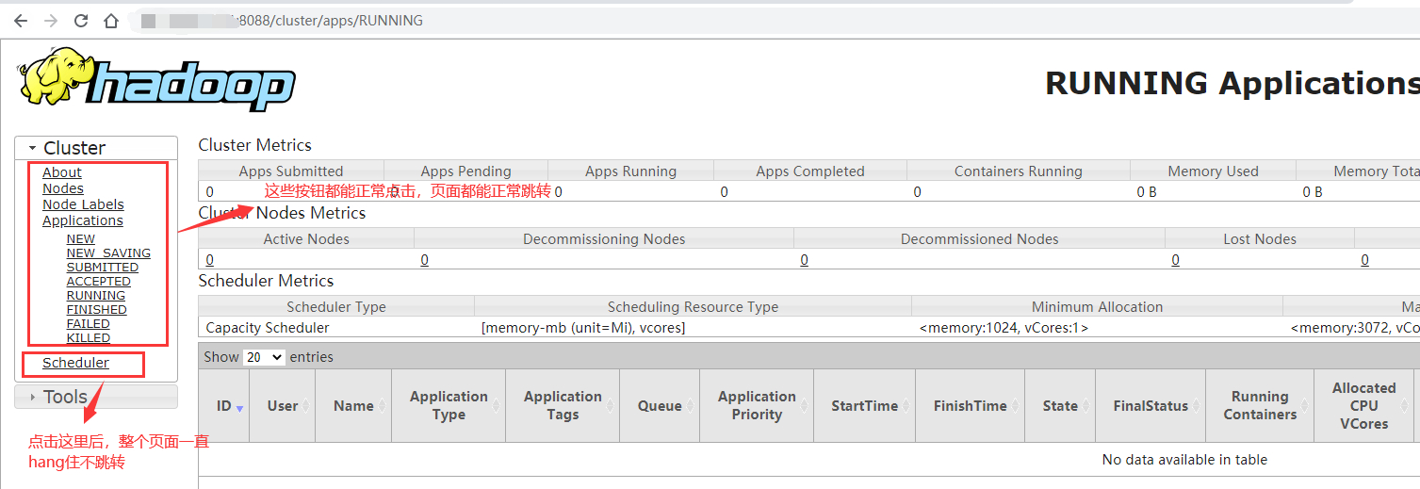Click the browser forward arrow

(51, 20)
